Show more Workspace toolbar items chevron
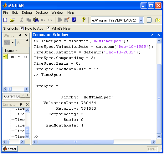The height and width of the screenshot is (154, 164). (27, 40)
